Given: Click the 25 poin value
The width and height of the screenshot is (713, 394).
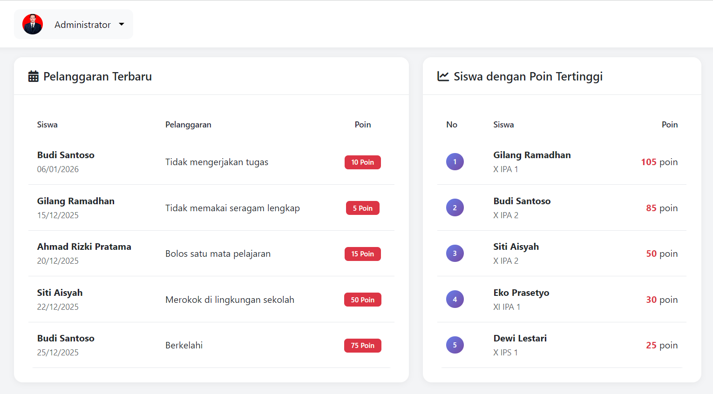Looking at the screenshot, I should point(662,345).
